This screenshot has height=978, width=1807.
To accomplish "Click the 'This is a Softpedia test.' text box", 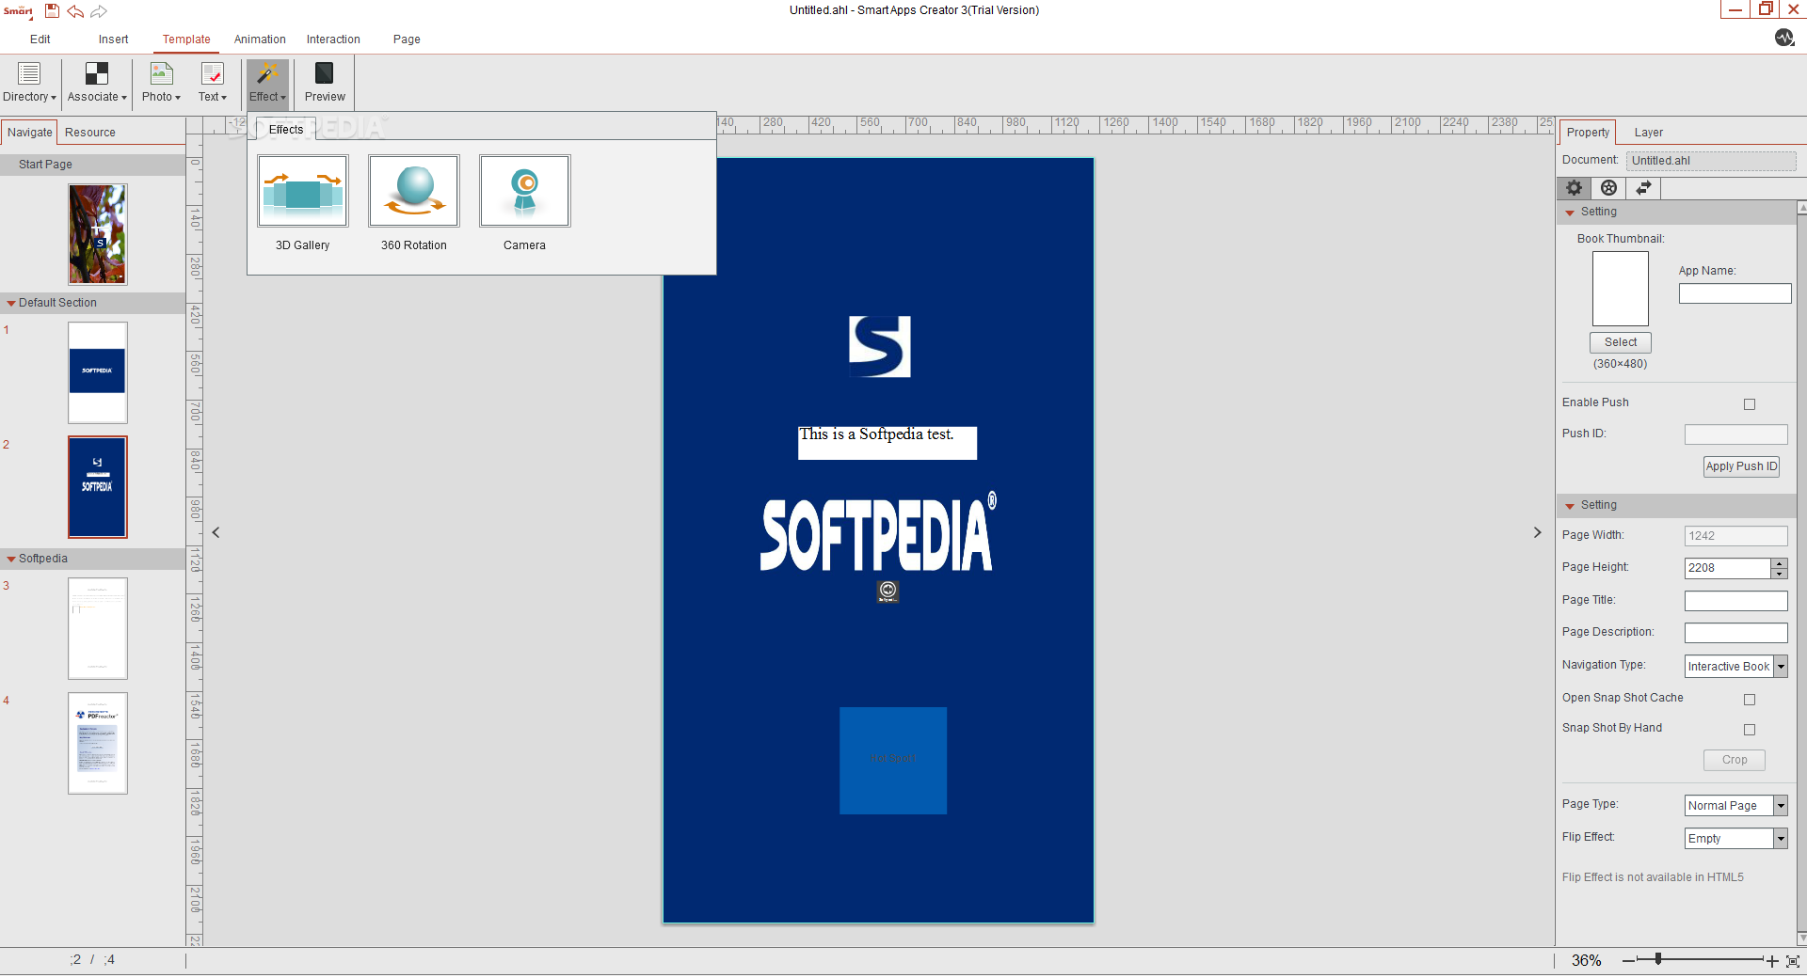I will click(x=887, y=443).
